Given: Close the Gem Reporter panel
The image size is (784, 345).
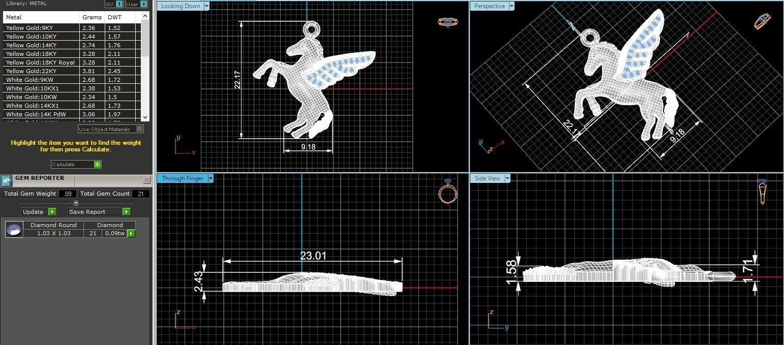Looking at the screenshot, I should [146, 180].
